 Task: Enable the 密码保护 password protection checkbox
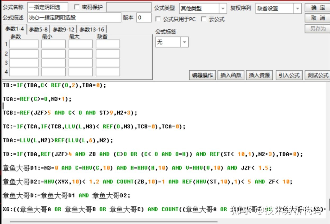tap(77, 7)
